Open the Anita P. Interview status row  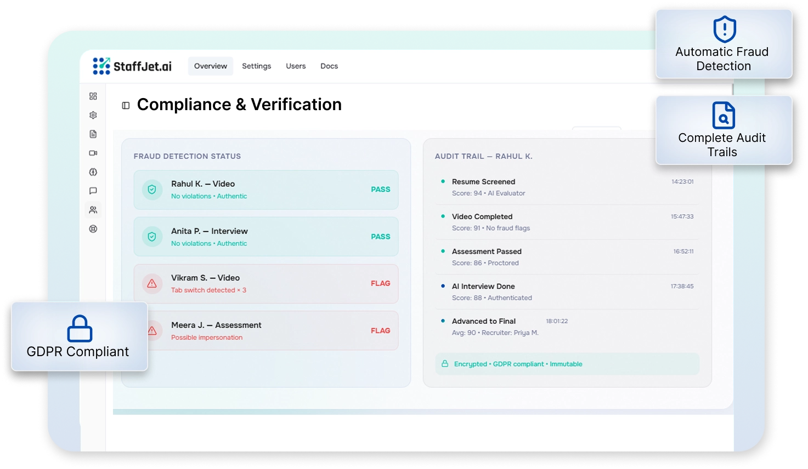tap(266, 237)
